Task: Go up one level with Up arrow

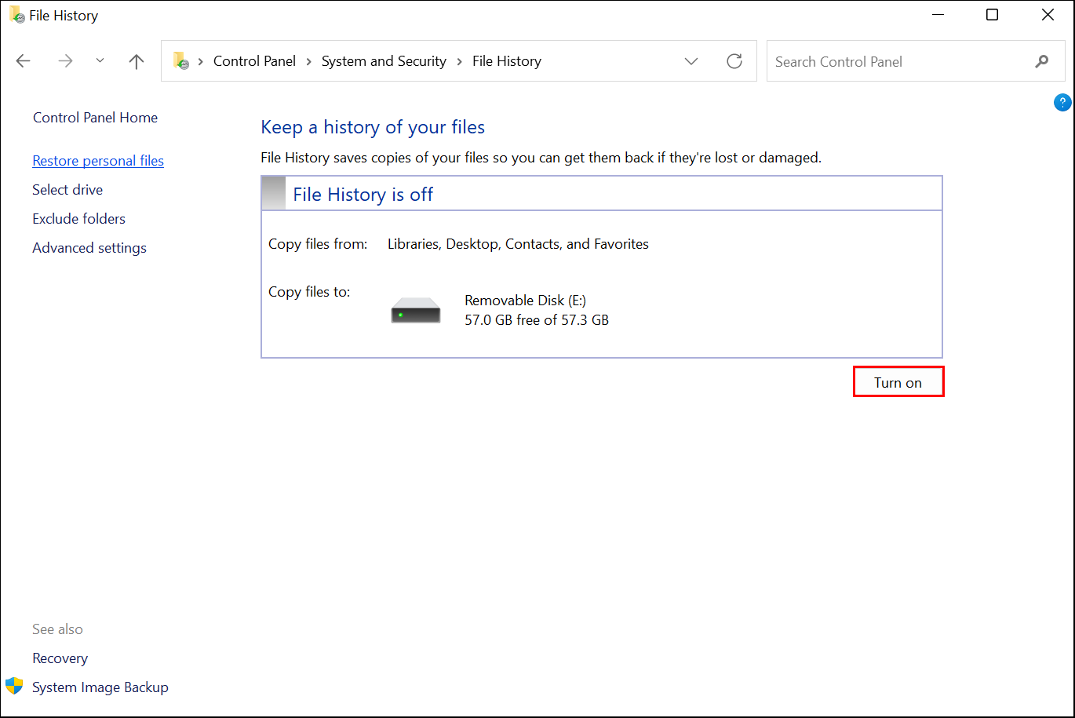Action: 137,61
